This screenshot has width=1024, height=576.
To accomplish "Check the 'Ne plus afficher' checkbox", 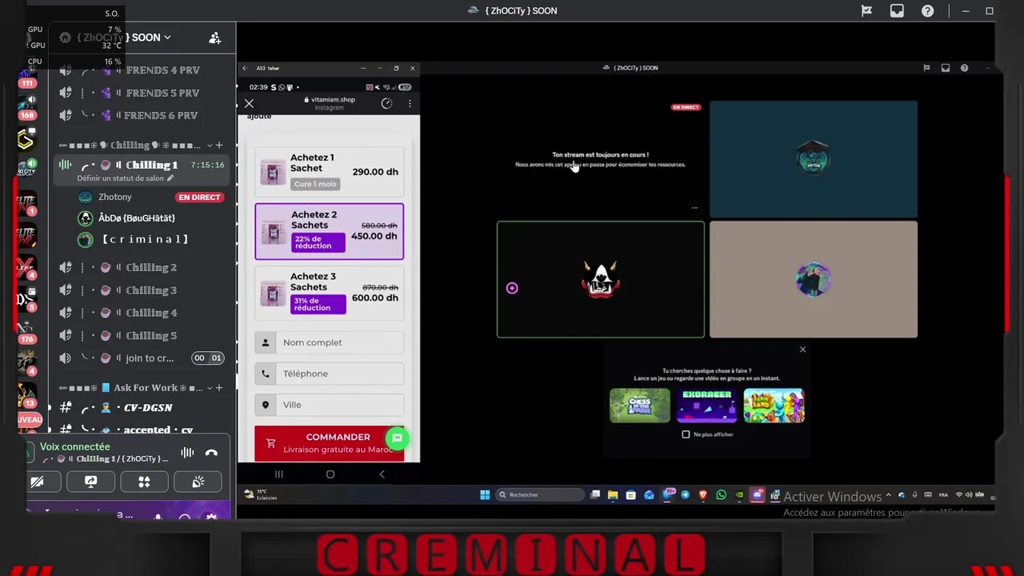I will coord(686,434).
